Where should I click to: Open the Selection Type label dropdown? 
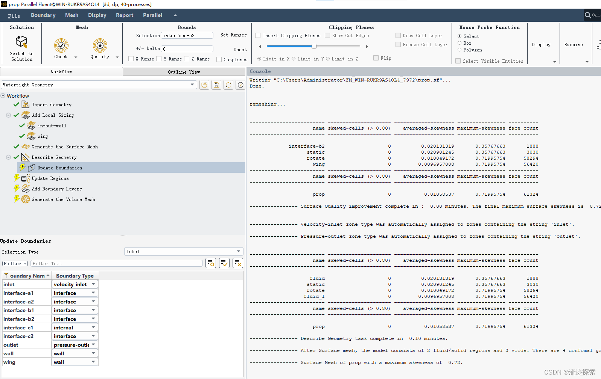[184, 252]
